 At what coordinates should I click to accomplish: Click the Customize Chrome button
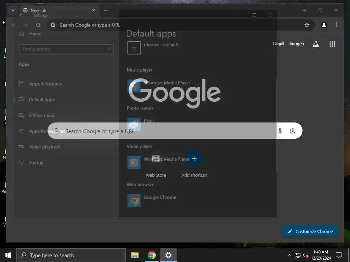(x=310, y=232)
